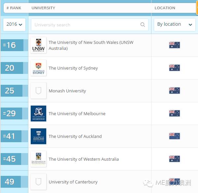Click the 49 rank badge
Screen dimensions: 198x193
tap(11, 182)
